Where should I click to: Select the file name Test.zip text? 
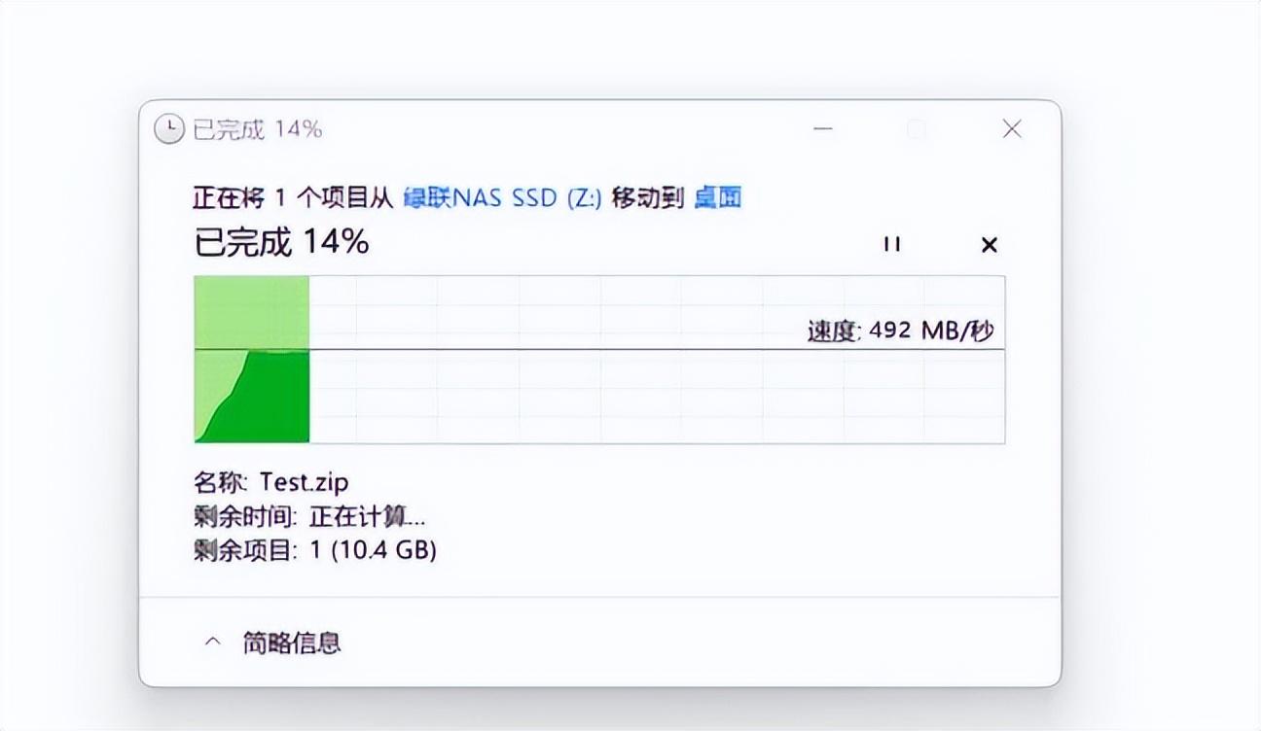click(x=304, y=481)
